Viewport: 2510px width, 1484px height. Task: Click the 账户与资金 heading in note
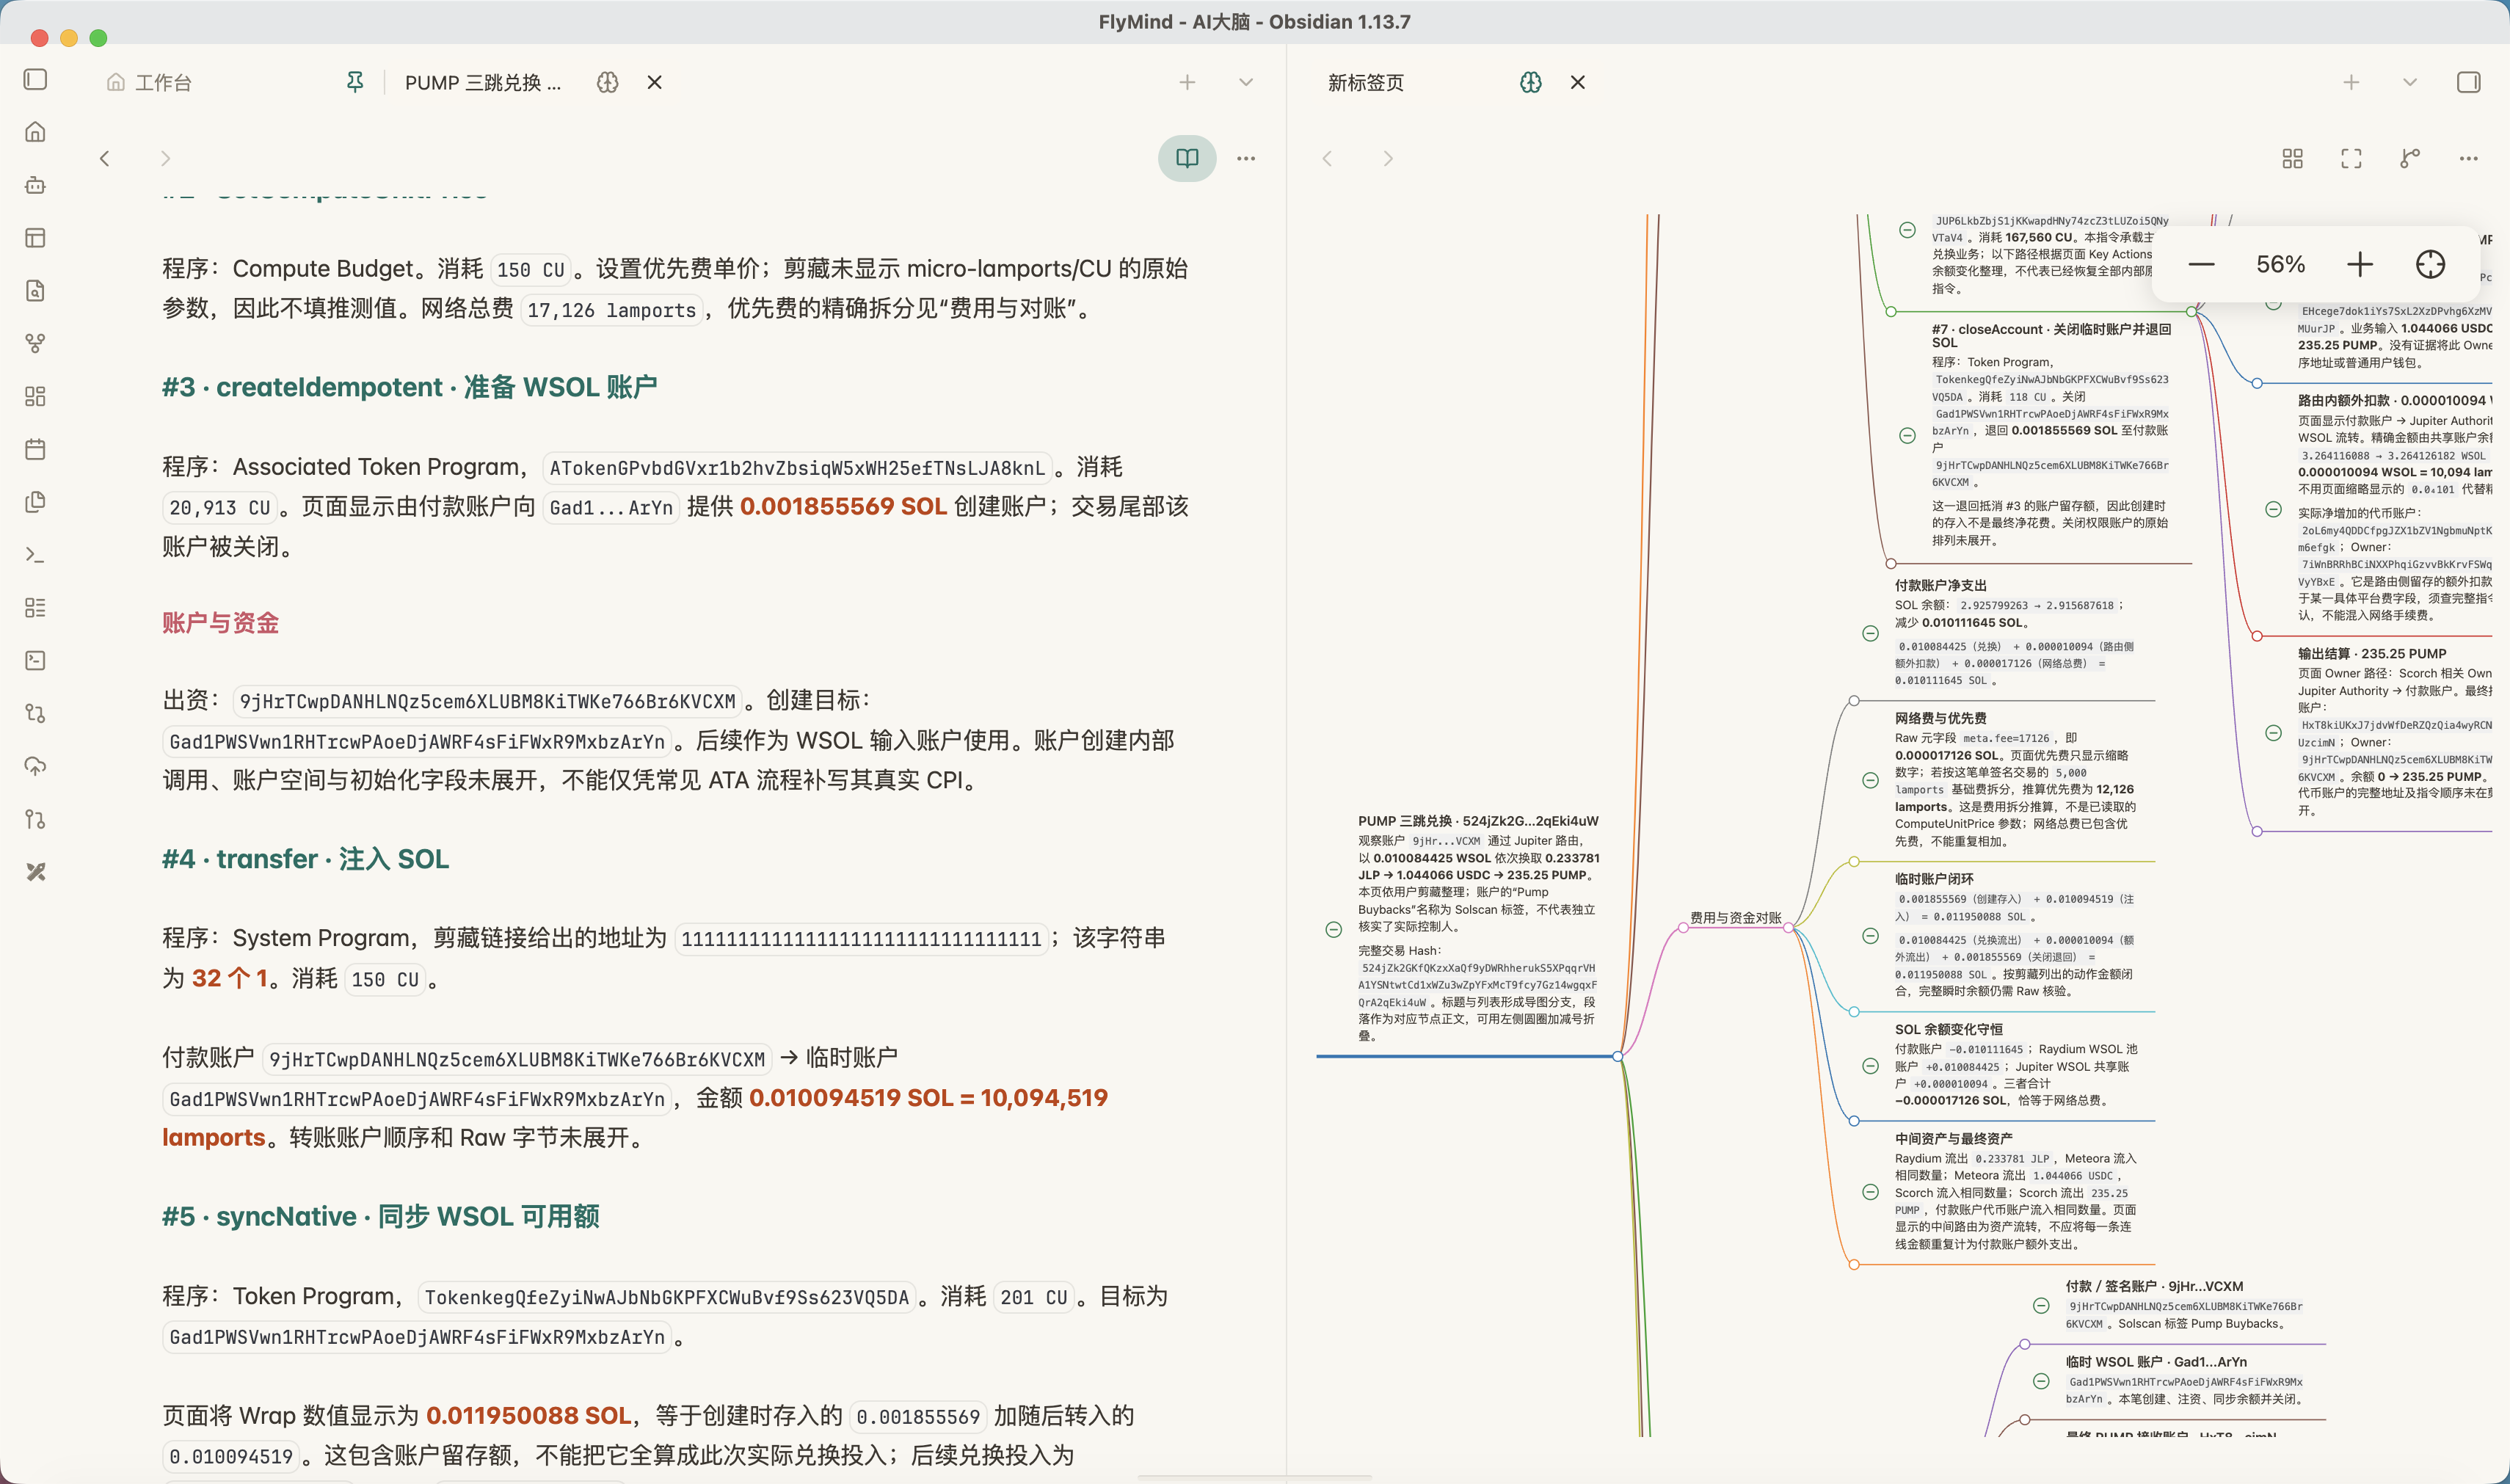coord(220,623)
